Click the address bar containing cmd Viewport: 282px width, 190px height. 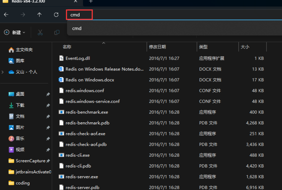point(174,15)
